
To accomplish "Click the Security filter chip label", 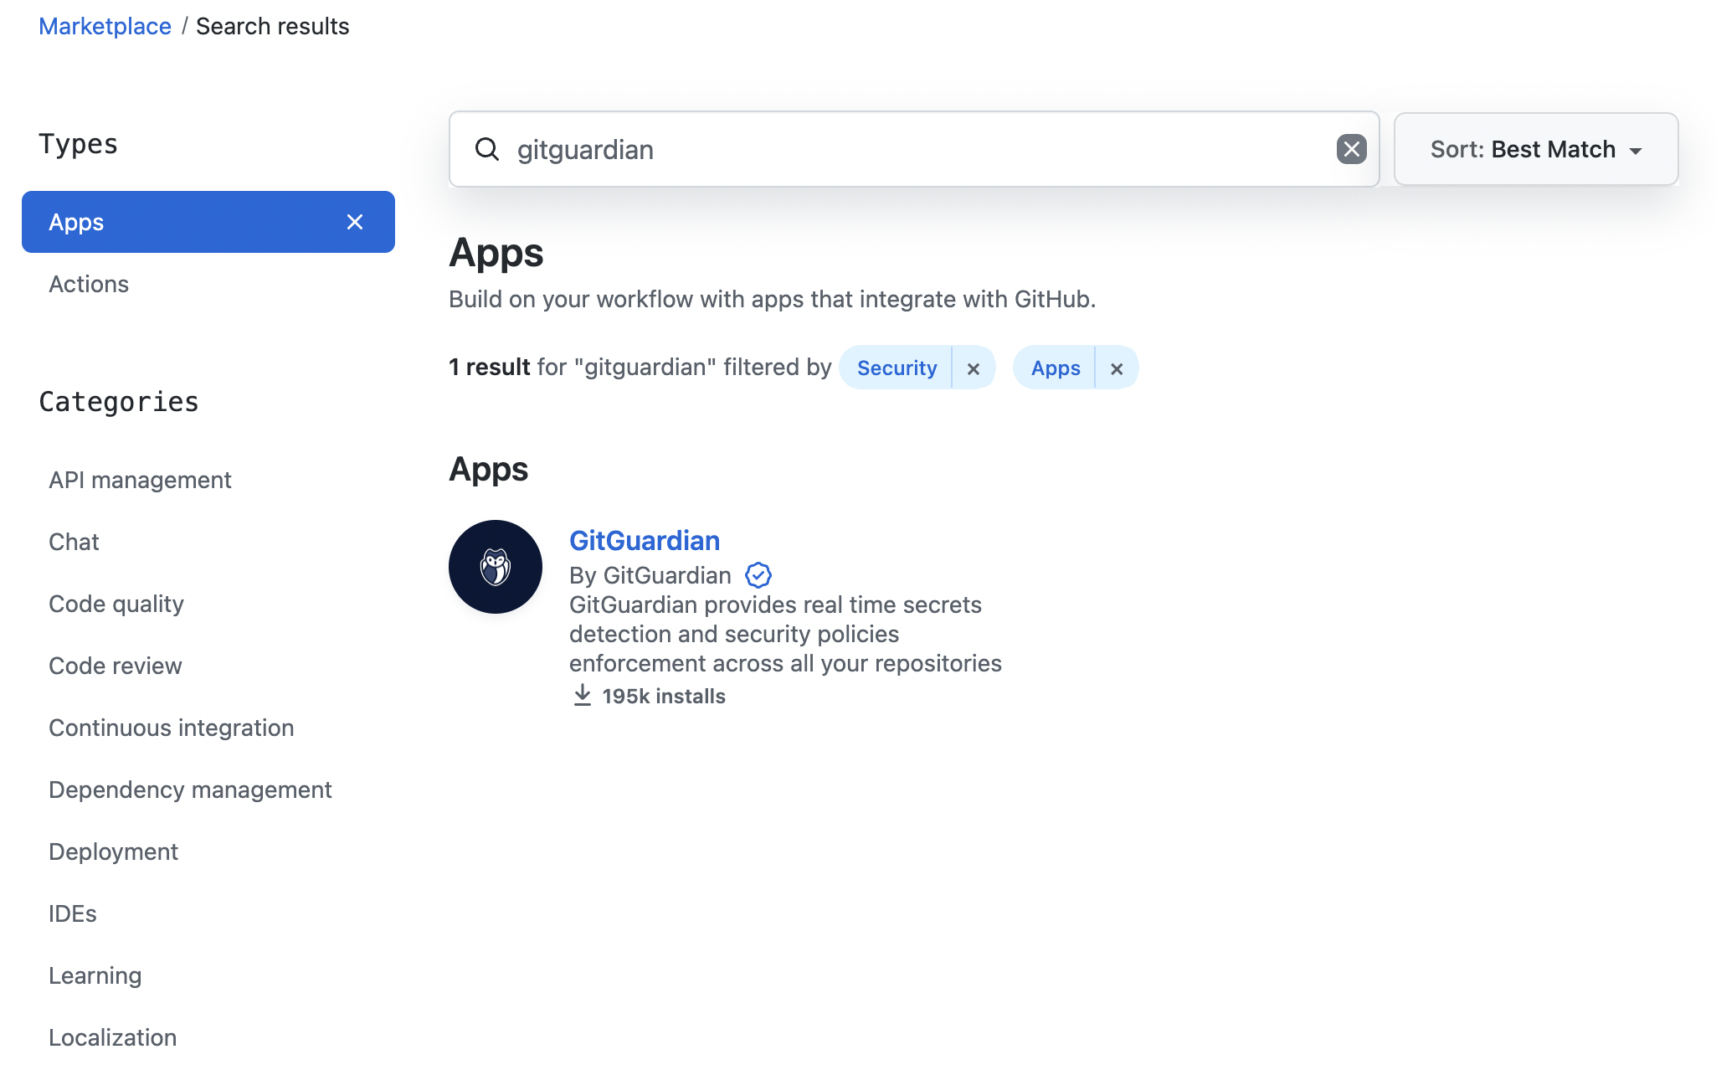I will pos(897,368).
